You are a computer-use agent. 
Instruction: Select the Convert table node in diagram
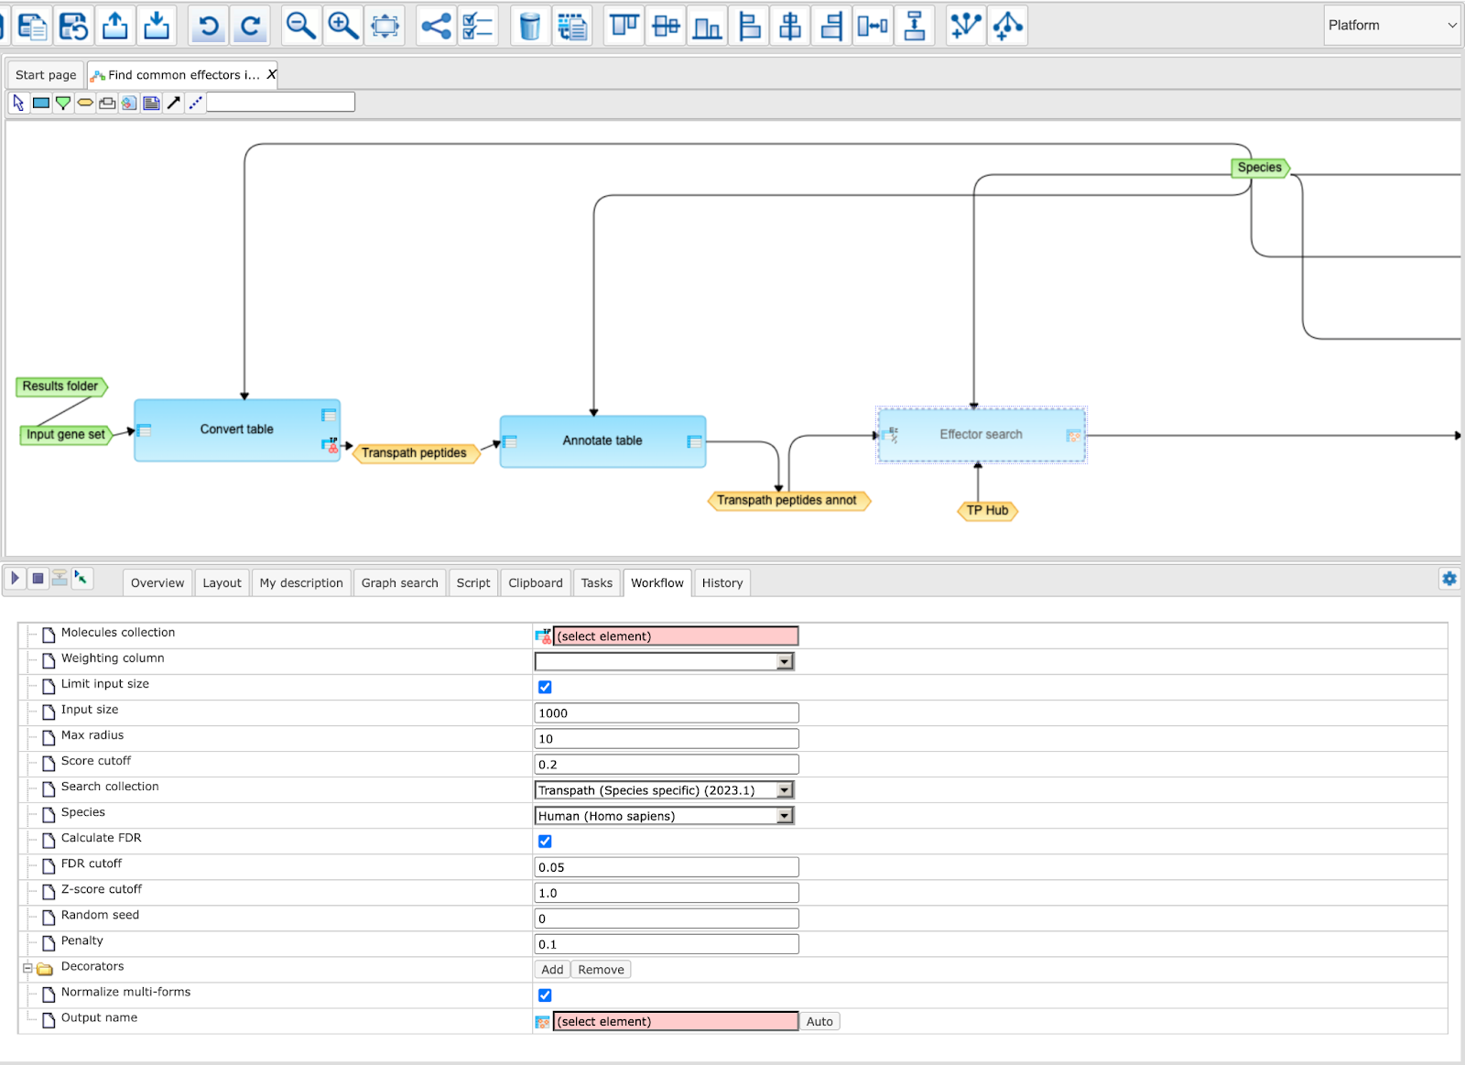pos(237,429)
